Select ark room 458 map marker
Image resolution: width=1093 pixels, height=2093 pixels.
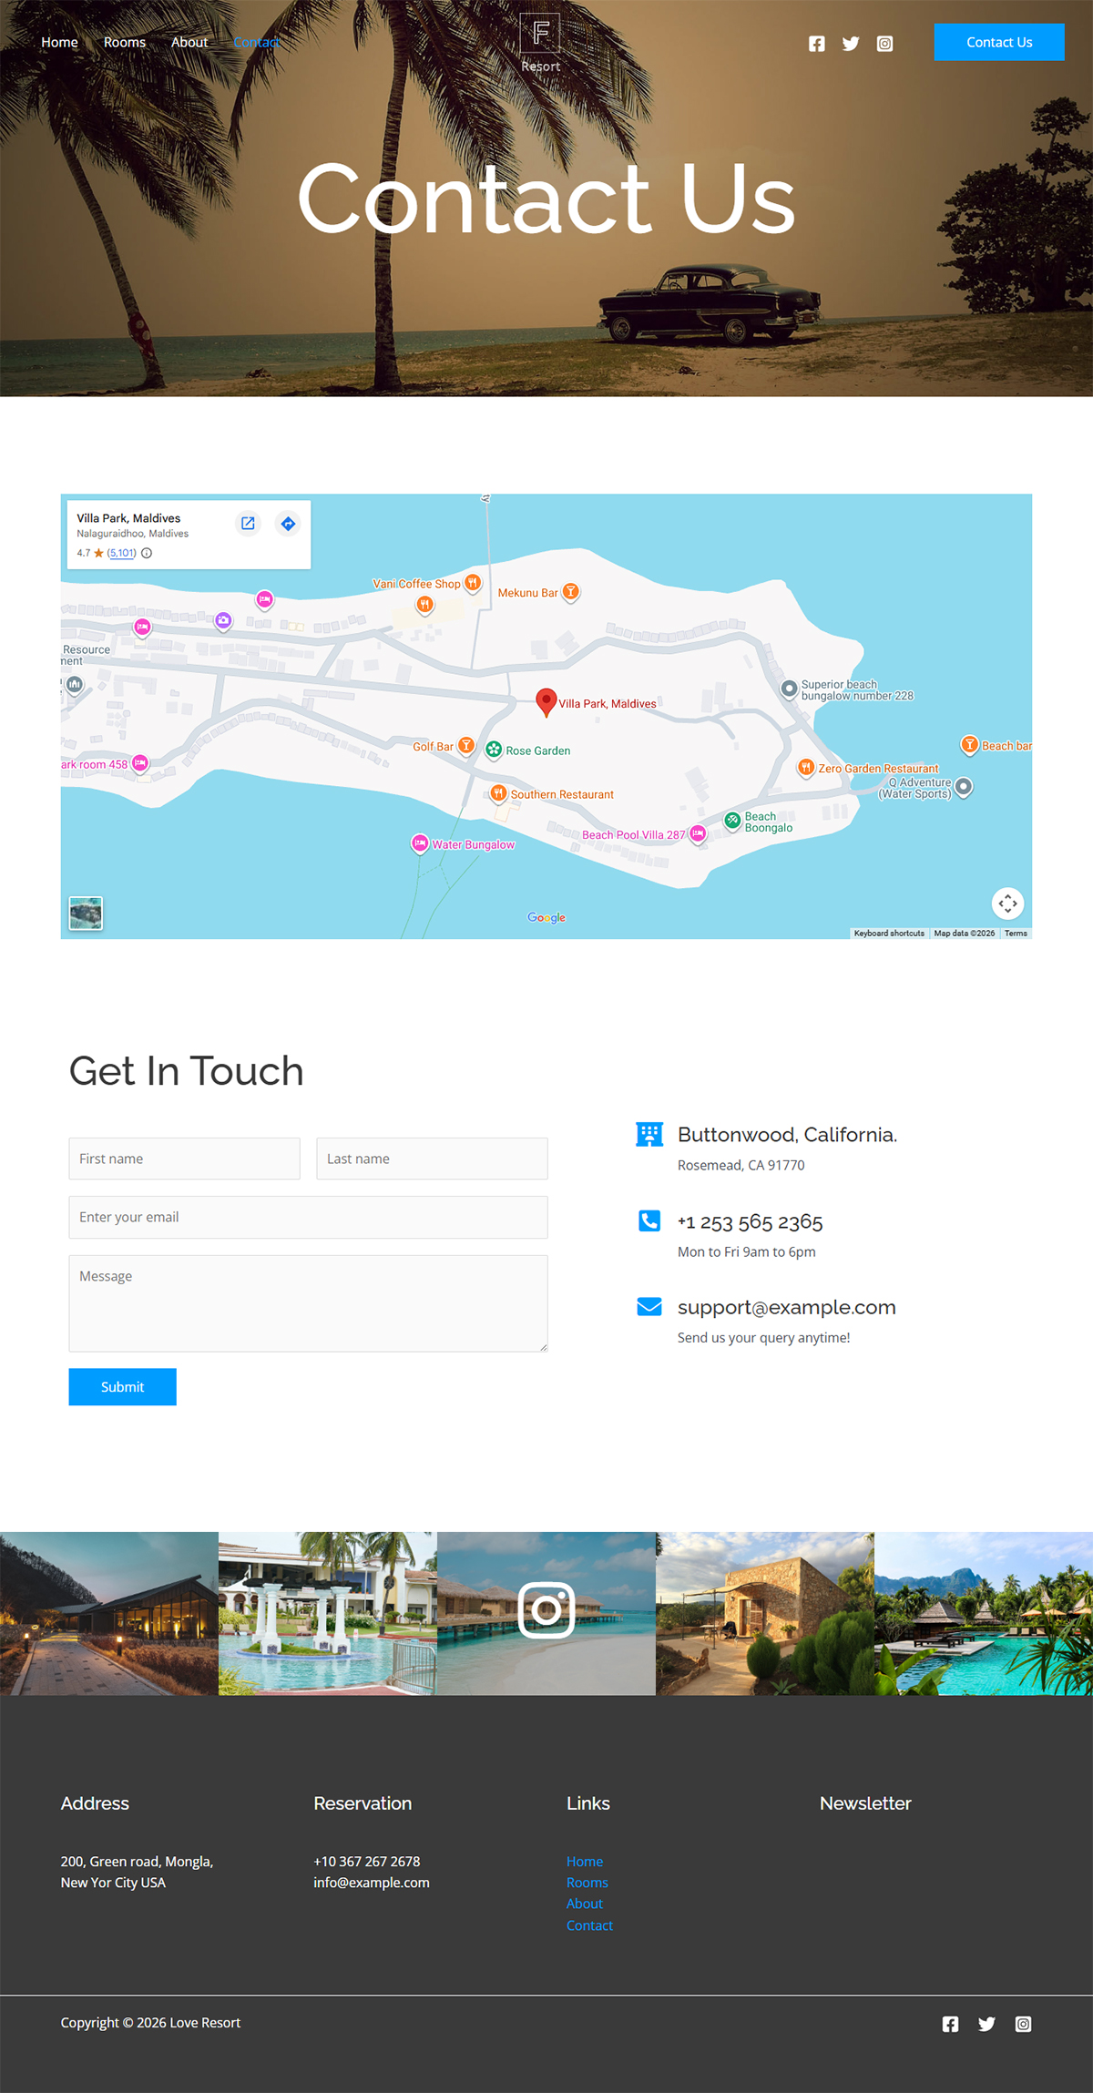tap(140, 763)
